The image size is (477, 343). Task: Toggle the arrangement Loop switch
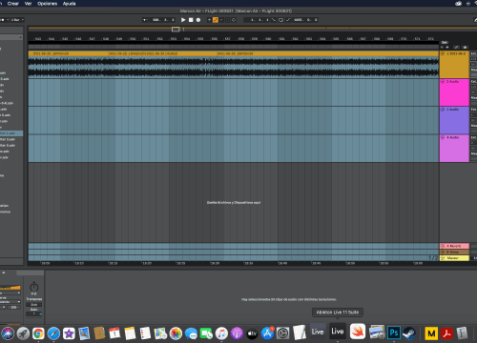click(x=280, y=20)
